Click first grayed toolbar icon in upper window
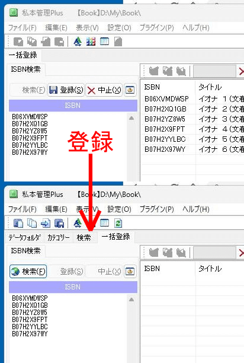The image size is (244, 363). [x=18, y=42]
